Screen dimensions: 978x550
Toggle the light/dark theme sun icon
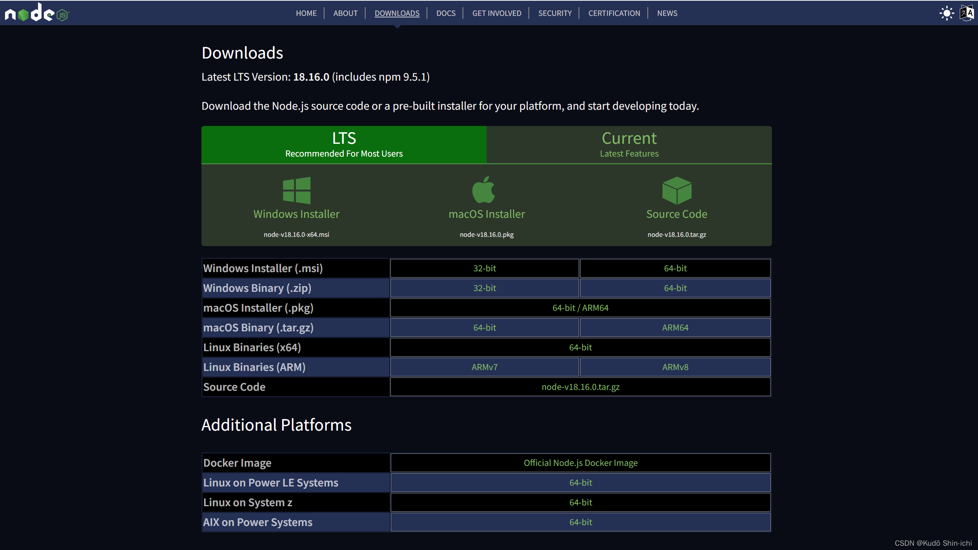pos(947,13)
